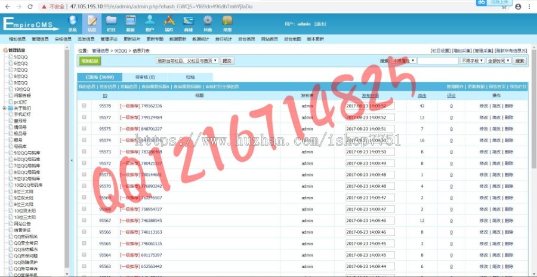Open 10位QQ号码库 in the sidebar tree
Image resolution: width=537 pixels, height=277 pixels.
tap(28, 185)
